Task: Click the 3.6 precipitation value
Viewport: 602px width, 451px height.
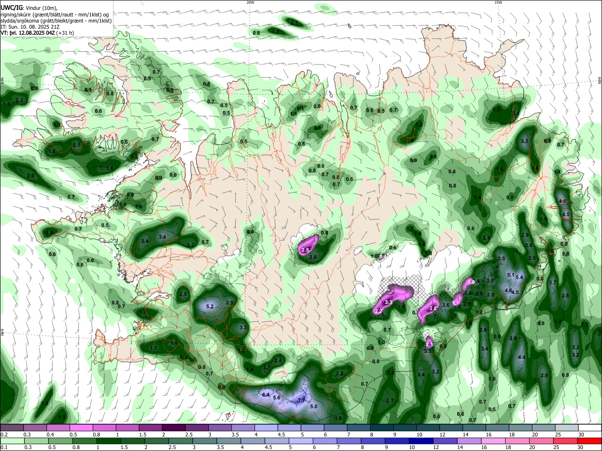Action: tap(446, 305)
